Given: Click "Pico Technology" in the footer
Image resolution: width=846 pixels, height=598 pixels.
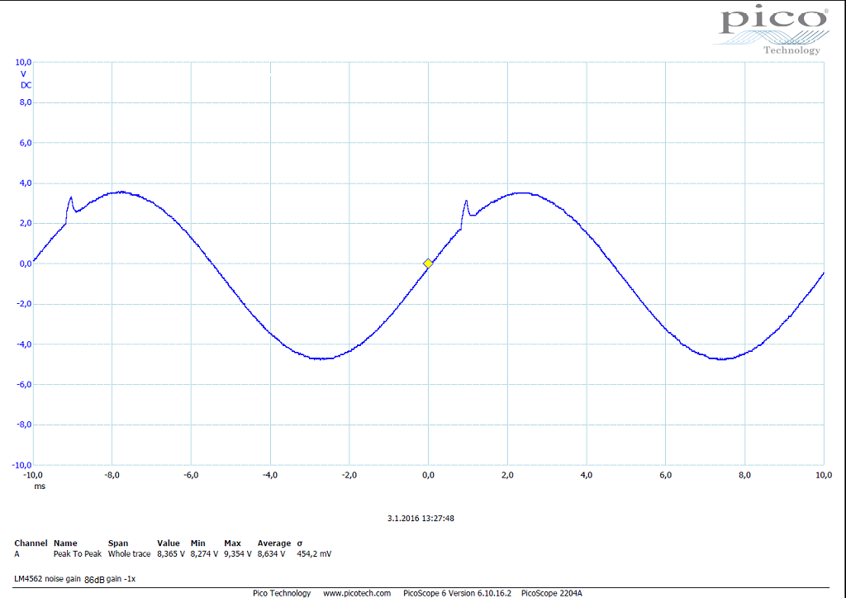Looking at the screenshot, I should pos(282,593).
